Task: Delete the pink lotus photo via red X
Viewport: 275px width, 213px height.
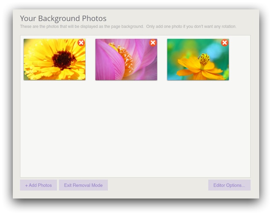Action: 153,43
